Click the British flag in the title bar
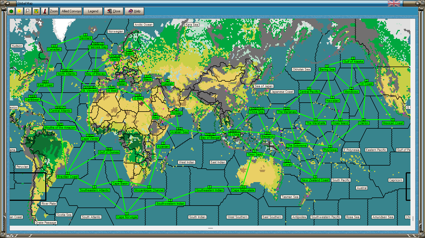425x238 pixels. [x=394, y=3]
